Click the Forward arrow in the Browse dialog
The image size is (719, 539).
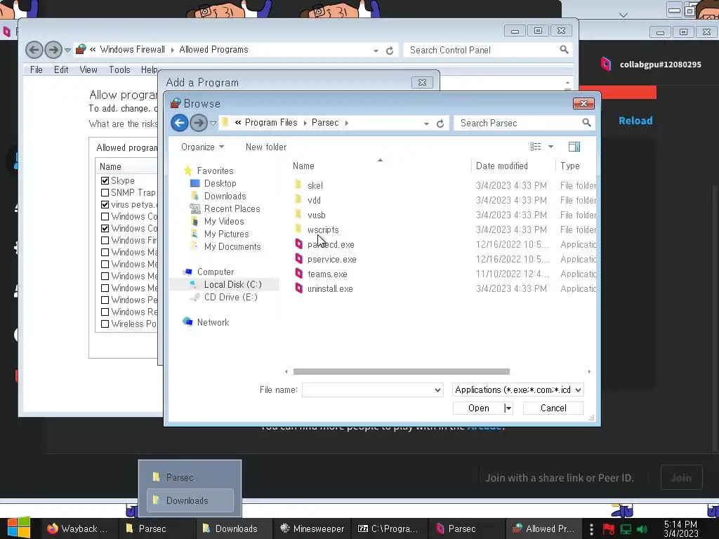coord(199,123)
